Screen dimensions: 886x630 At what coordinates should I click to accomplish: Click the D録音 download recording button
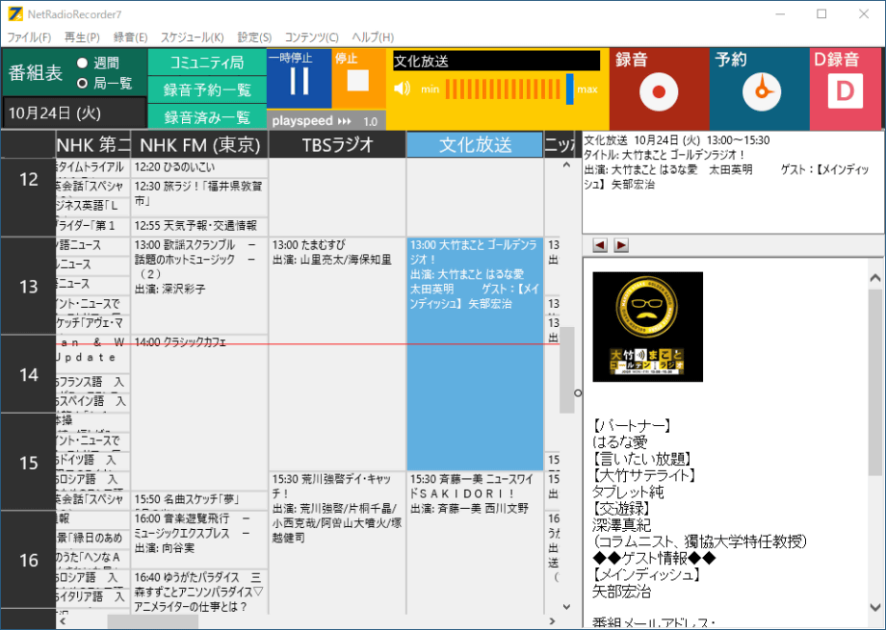point(846,89)
